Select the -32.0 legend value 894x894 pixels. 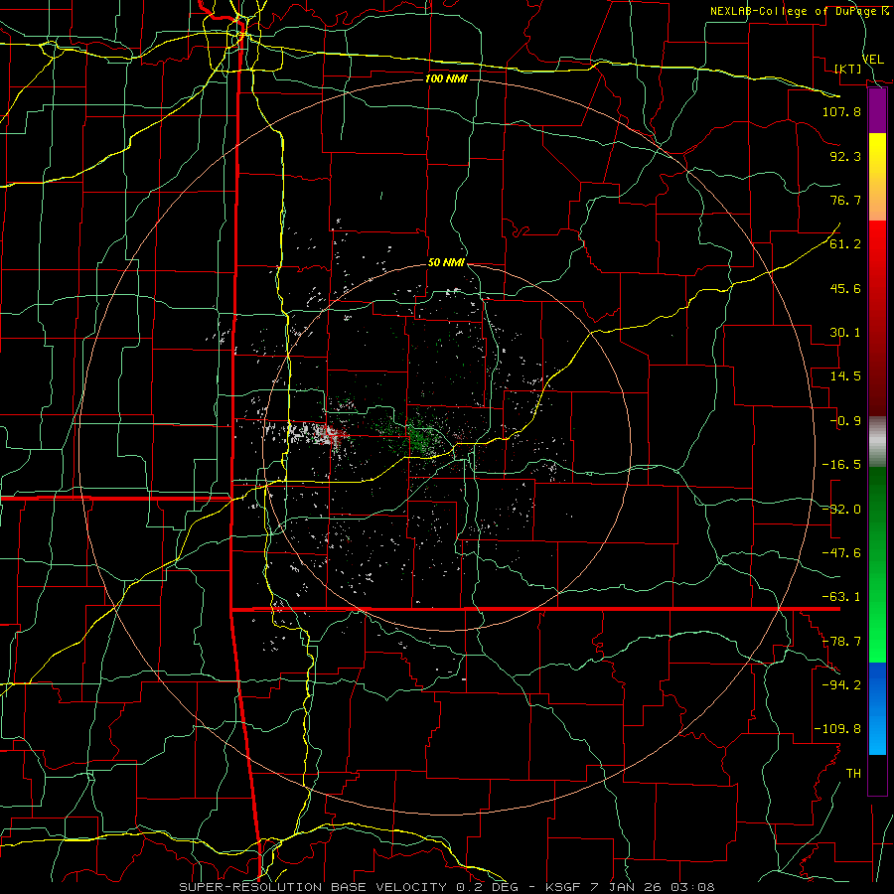pyautogui.click(x=841, y=510)
